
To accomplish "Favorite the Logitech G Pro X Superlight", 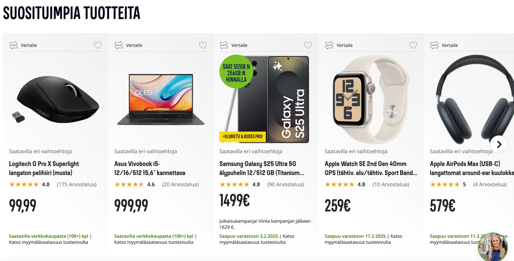I will click(98, 45).
